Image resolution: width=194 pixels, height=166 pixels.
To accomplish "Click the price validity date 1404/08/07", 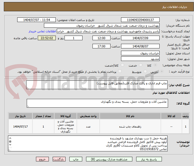I will point(140,46).
